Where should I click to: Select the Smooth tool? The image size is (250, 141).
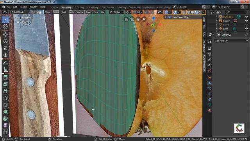[5, 125]
